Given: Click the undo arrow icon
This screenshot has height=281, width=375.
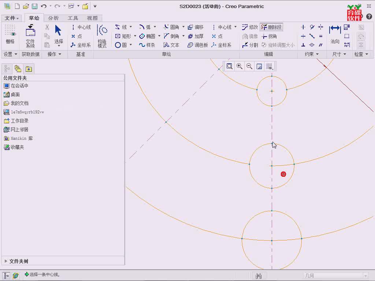Looking at the screenshot, I should 44,6.
